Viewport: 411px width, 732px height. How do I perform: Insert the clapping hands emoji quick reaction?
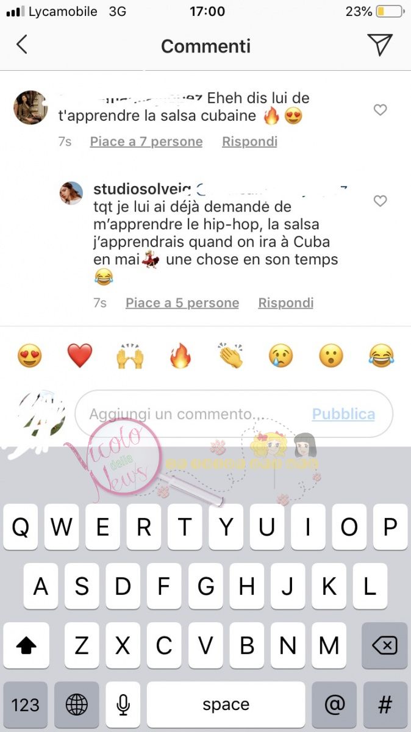231,356
